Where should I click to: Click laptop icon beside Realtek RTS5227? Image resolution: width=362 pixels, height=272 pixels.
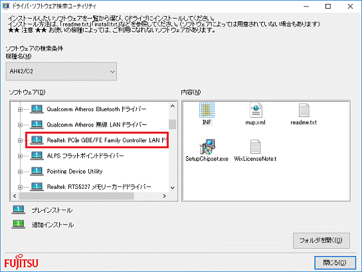pyautogui.click(x=37, y=186)
